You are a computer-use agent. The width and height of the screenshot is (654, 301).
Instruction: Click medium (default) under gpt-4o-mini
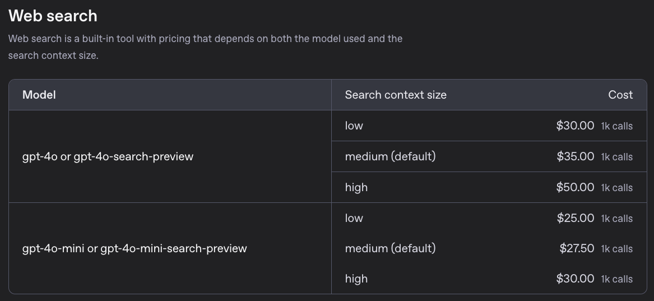coord(390,248)
